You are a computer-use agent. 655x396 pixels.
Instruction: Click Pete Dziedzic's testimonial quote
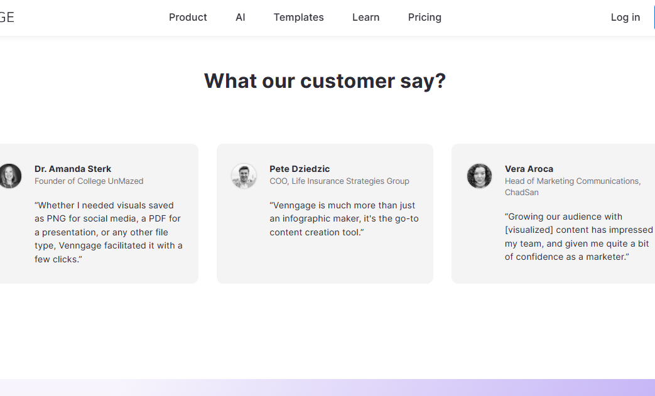coord(344,218)
